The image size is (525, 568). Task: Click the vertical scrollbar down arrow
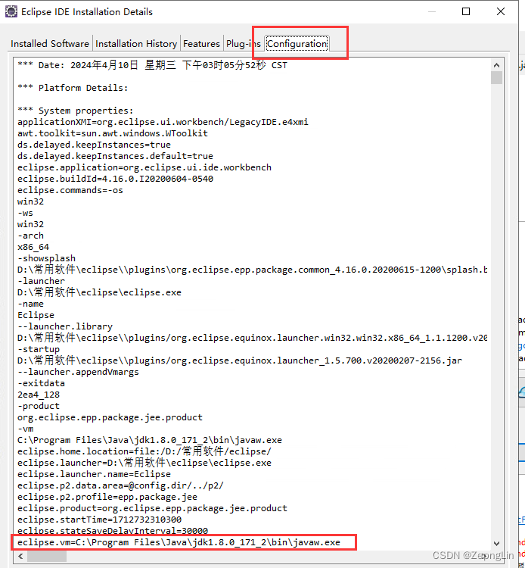(x=496, y=543)
